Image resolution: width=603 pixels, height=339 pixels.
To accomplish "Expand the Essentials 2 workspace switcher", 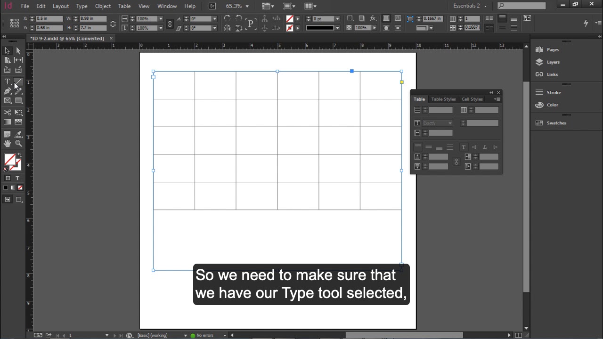I will pos(470,6).
